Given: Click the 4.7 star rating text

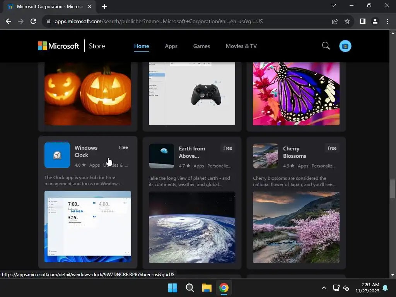Looking at the screenshot, I should 184,166.
